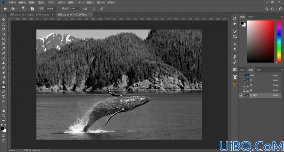
Task: Open the History panel icon
Action: [x=235, y=18]
